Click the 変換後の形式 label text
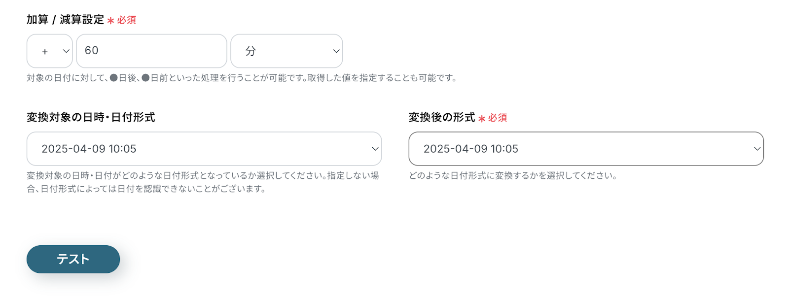Viewport: 789px width, 299px height. click(442, 117)
